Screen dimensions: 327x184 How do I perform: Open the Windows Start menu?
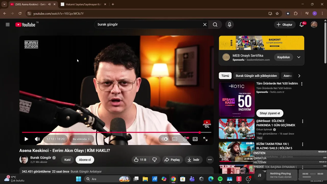78,179
